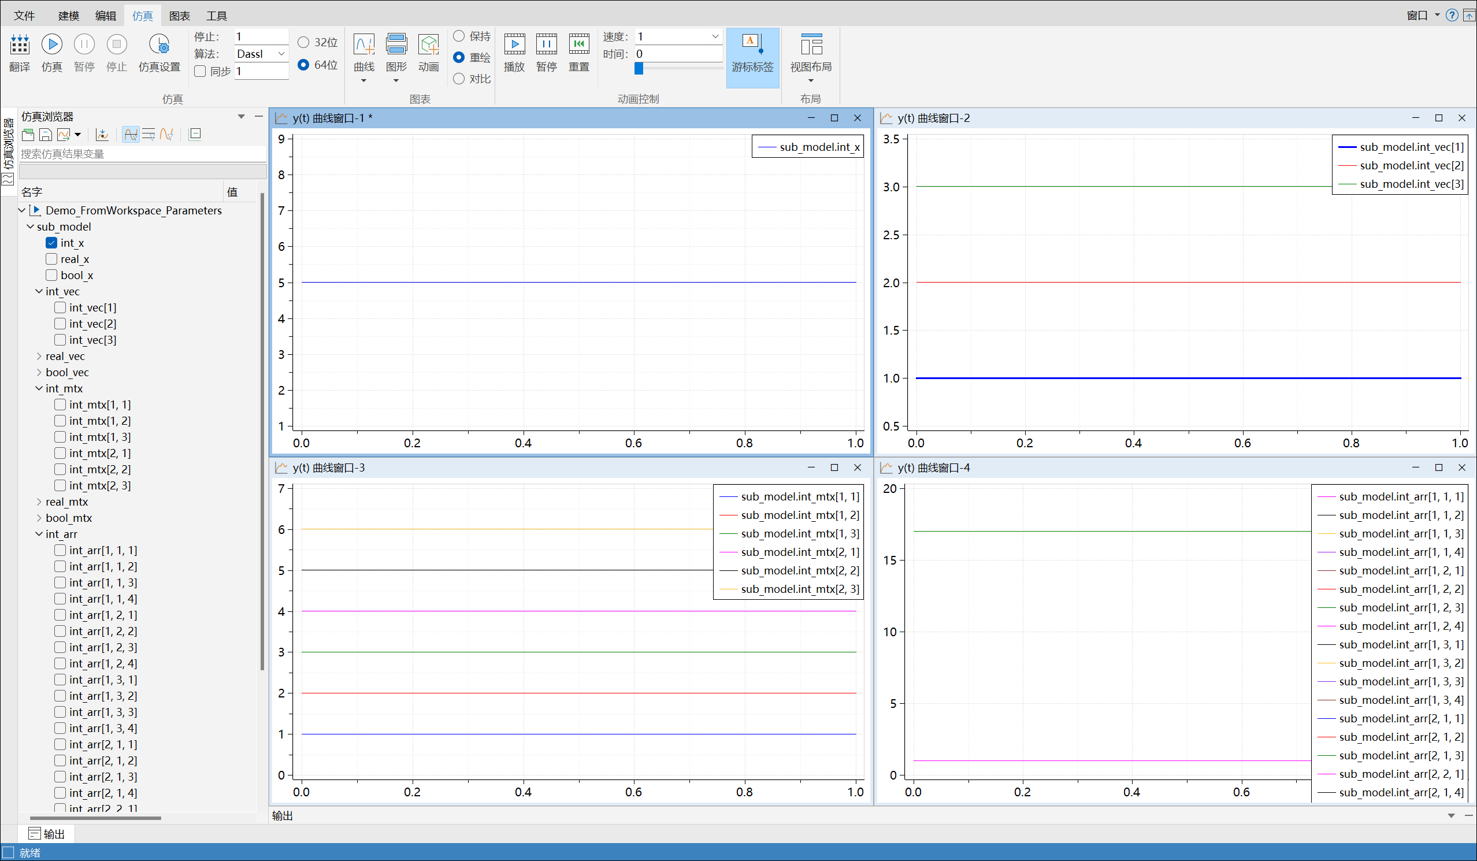Click the save result floppy-disk icon
1477x861 pixels.
pyautogui.click(x=46, y=135)
